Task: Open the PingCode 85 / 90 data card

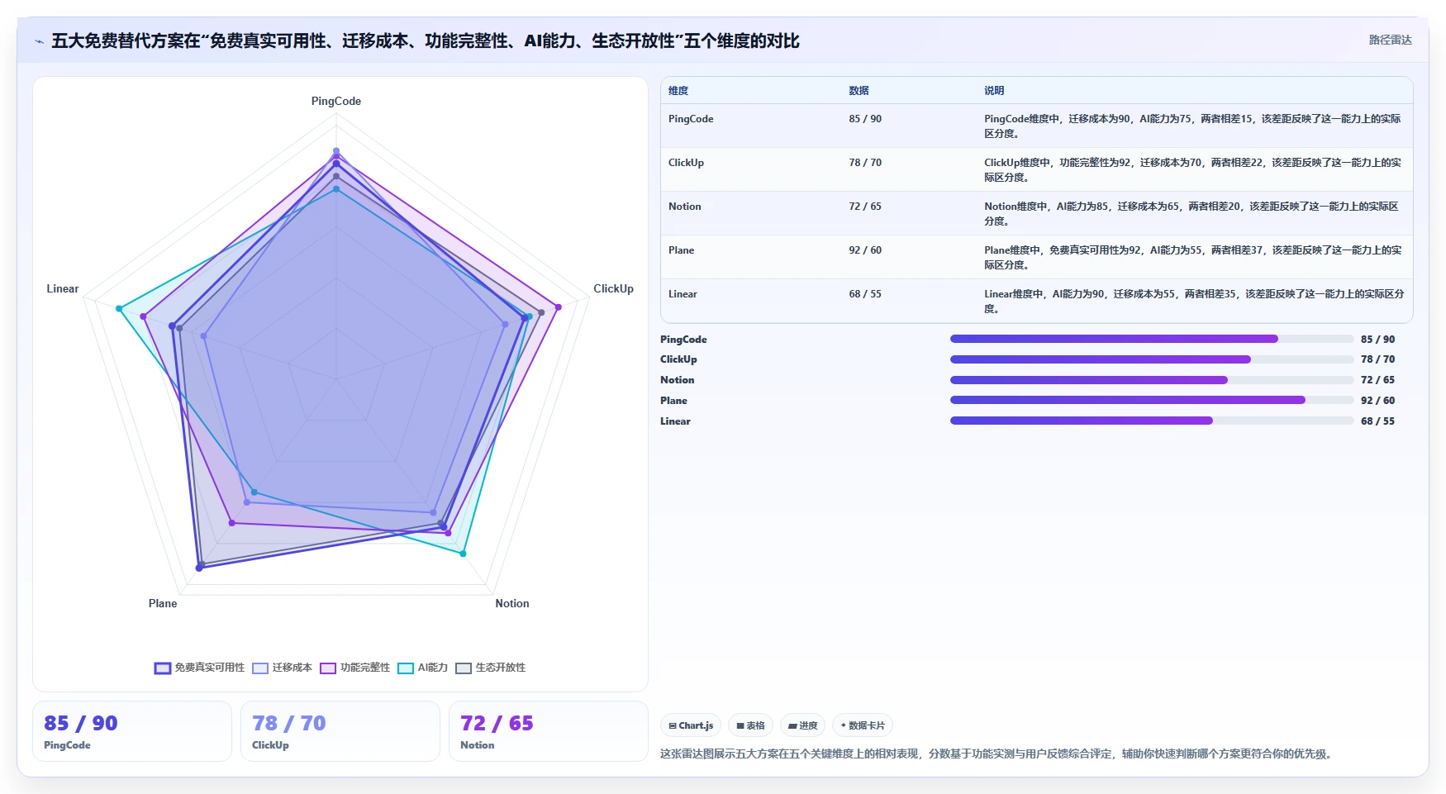Action: (132, 731)
